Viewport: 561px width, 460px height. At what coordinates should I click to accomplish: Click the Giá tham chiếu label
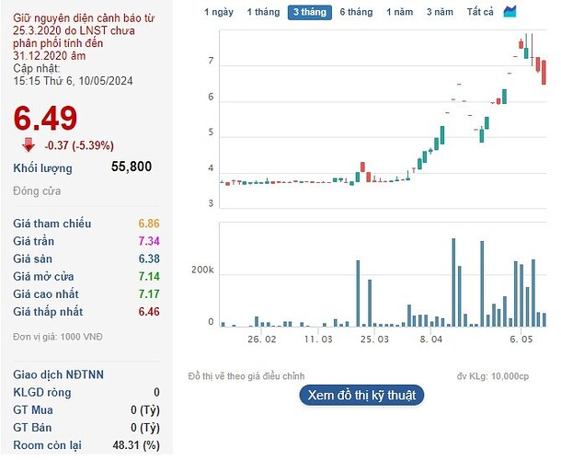pos(52,224)
